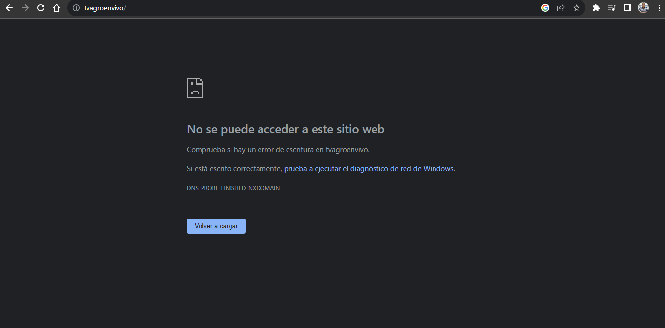The width and height of the screenshot is (665, 328).
Task: Open the profile avatar menu
Action: click(x=643, y=8)
